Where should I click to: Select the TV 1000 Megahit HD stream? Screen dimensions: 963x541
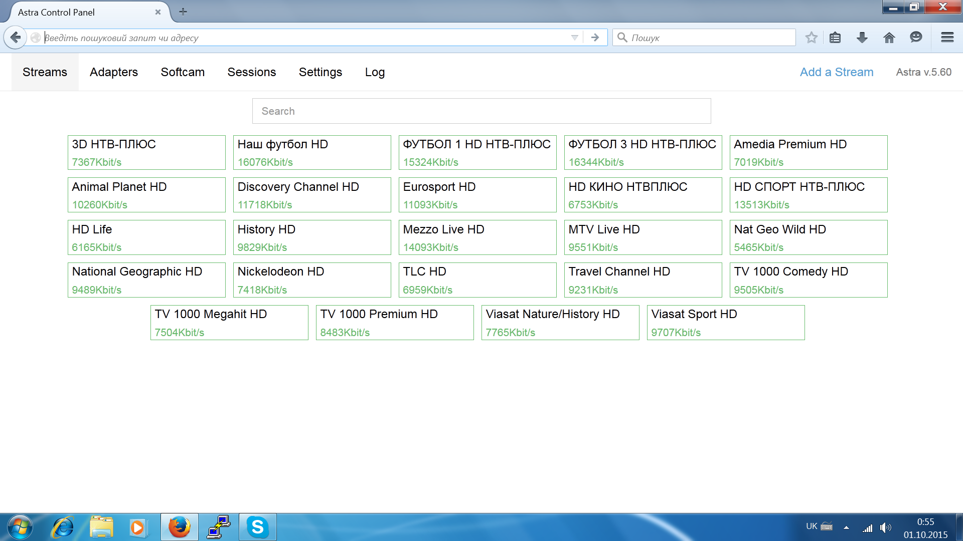[x=229, y=323]
